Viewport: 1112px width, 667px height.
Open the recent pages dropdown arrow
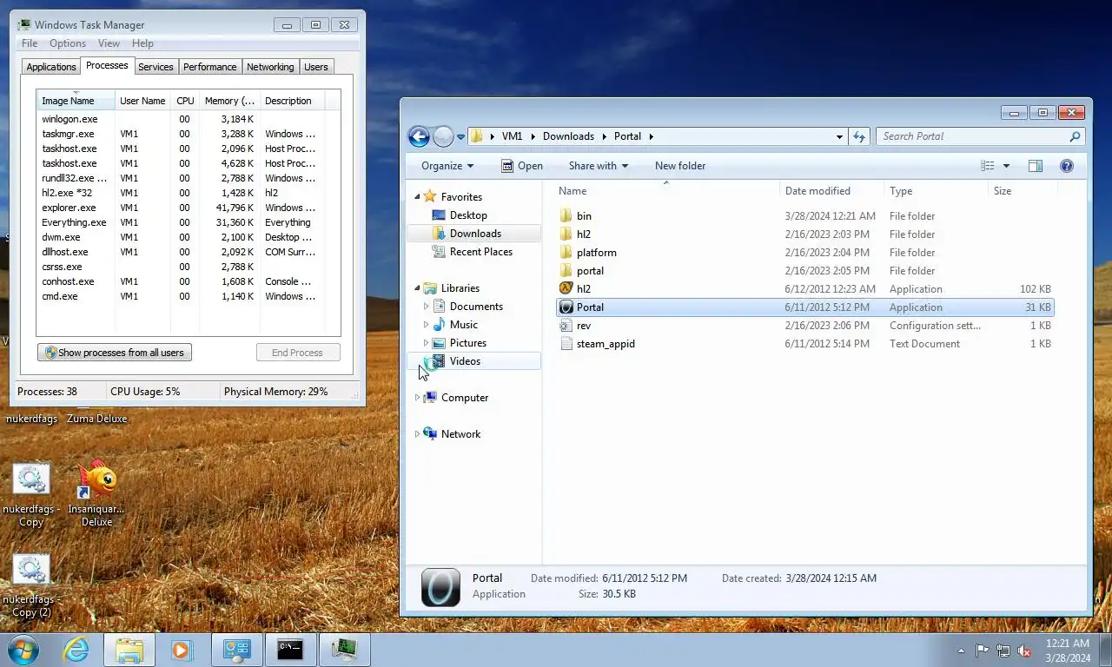tap(461, 137)
